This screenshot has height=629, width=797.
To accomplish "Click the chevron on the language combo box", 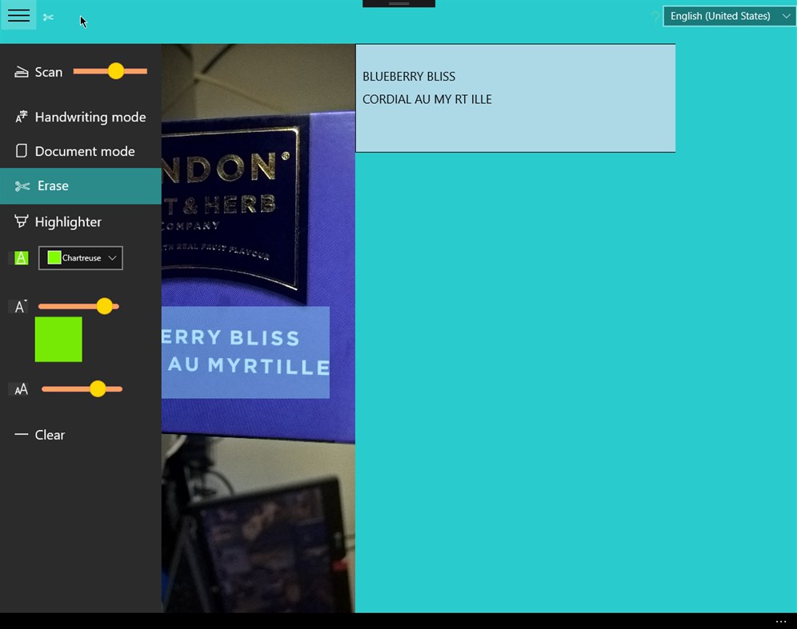I will [x=784, y=16].
